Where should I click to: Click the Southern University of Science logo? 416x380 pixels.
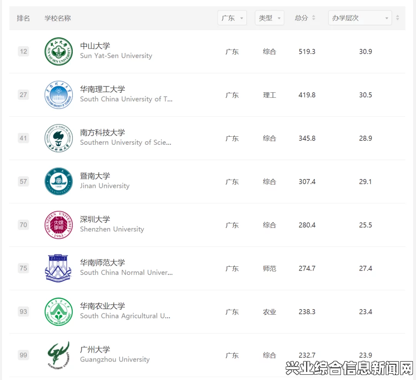(x=59, y=138)
